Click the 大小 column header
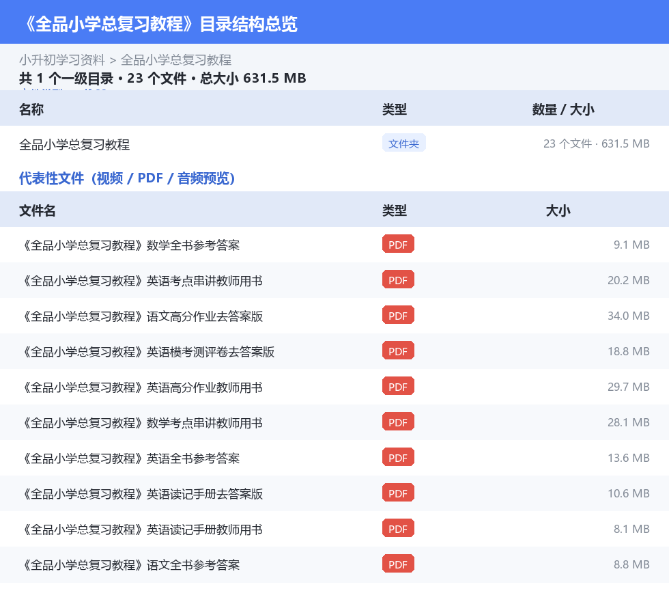Screen dimensions: 669x604 (x=558, y=210)
